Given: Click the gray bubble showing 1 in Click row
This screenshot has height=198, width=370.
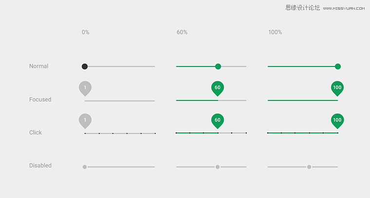Looking at the screenshot, I should click(x=85, y=121).
